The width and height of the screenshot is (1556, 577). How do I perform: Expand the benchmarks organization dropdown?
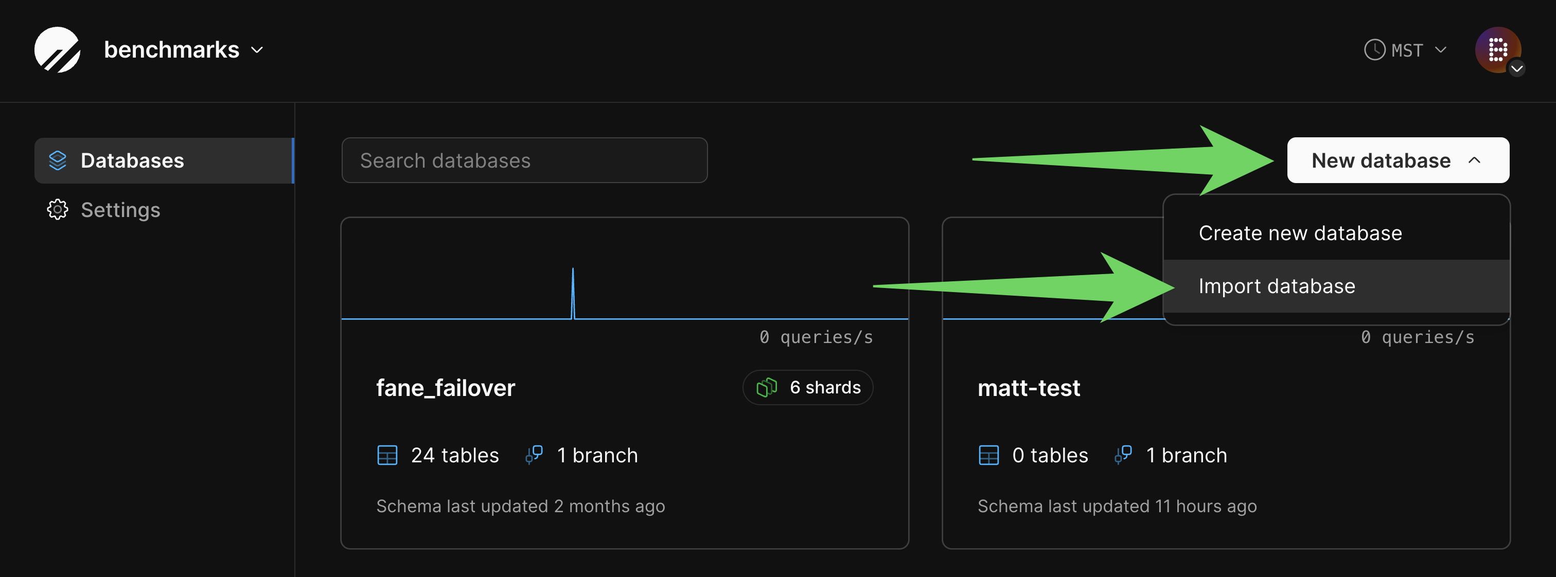pos(257,50)
